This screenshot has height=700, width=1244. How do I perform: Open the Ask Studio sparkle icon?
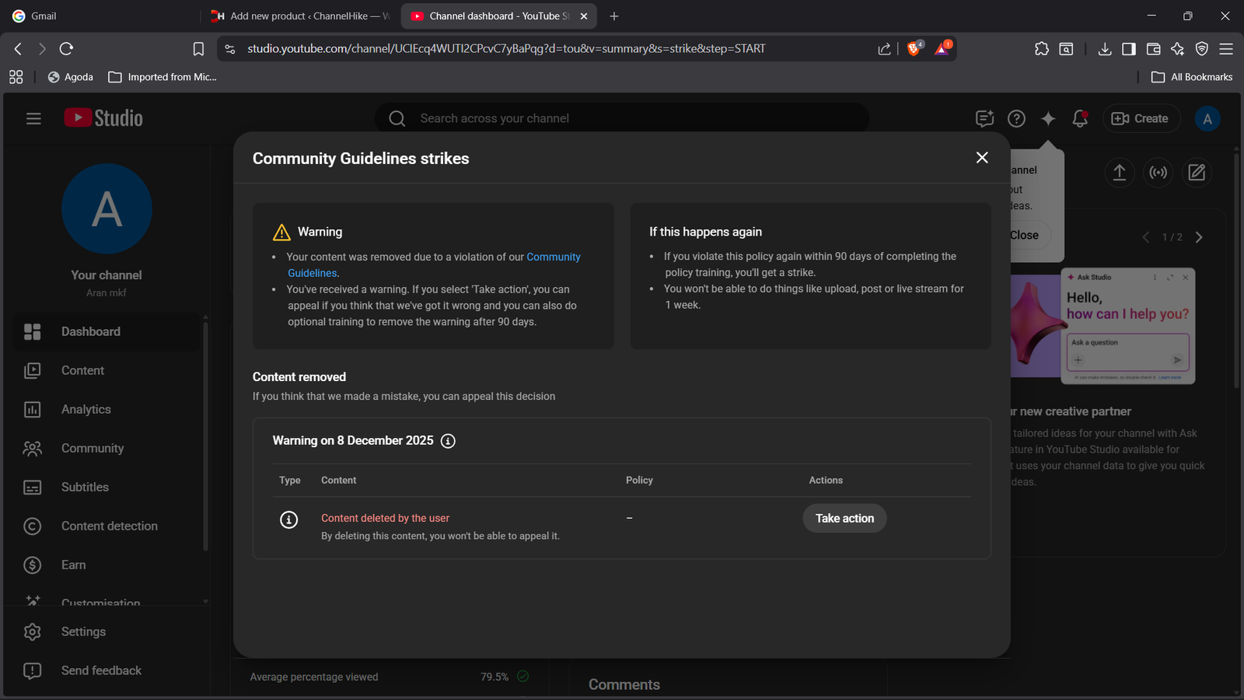pos(1048,118)
